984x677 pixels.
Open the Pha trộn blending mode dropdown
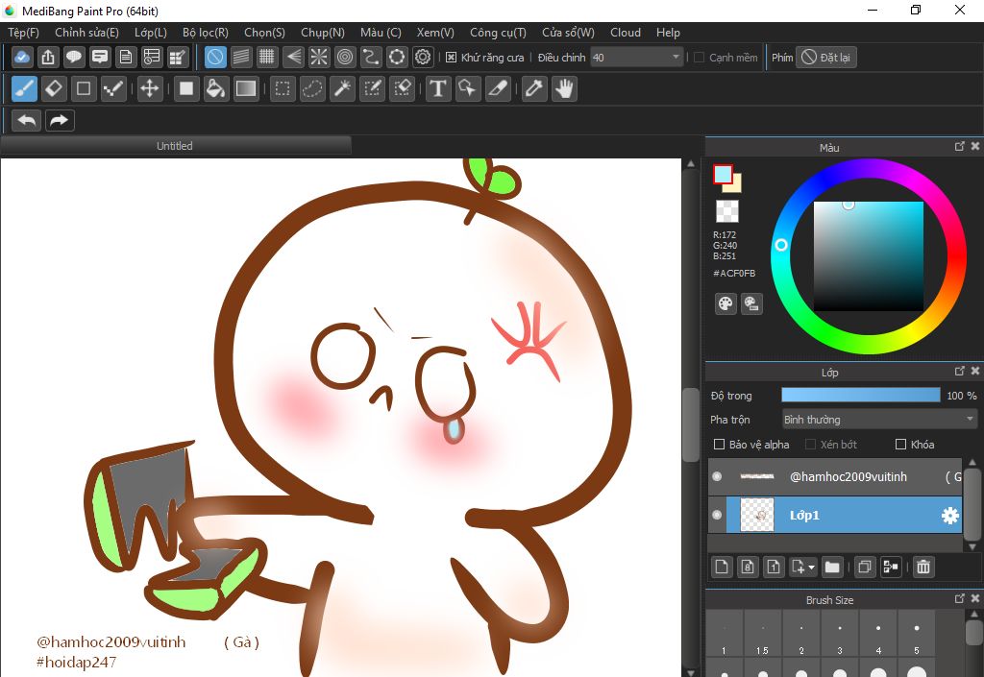click(879, 420)
